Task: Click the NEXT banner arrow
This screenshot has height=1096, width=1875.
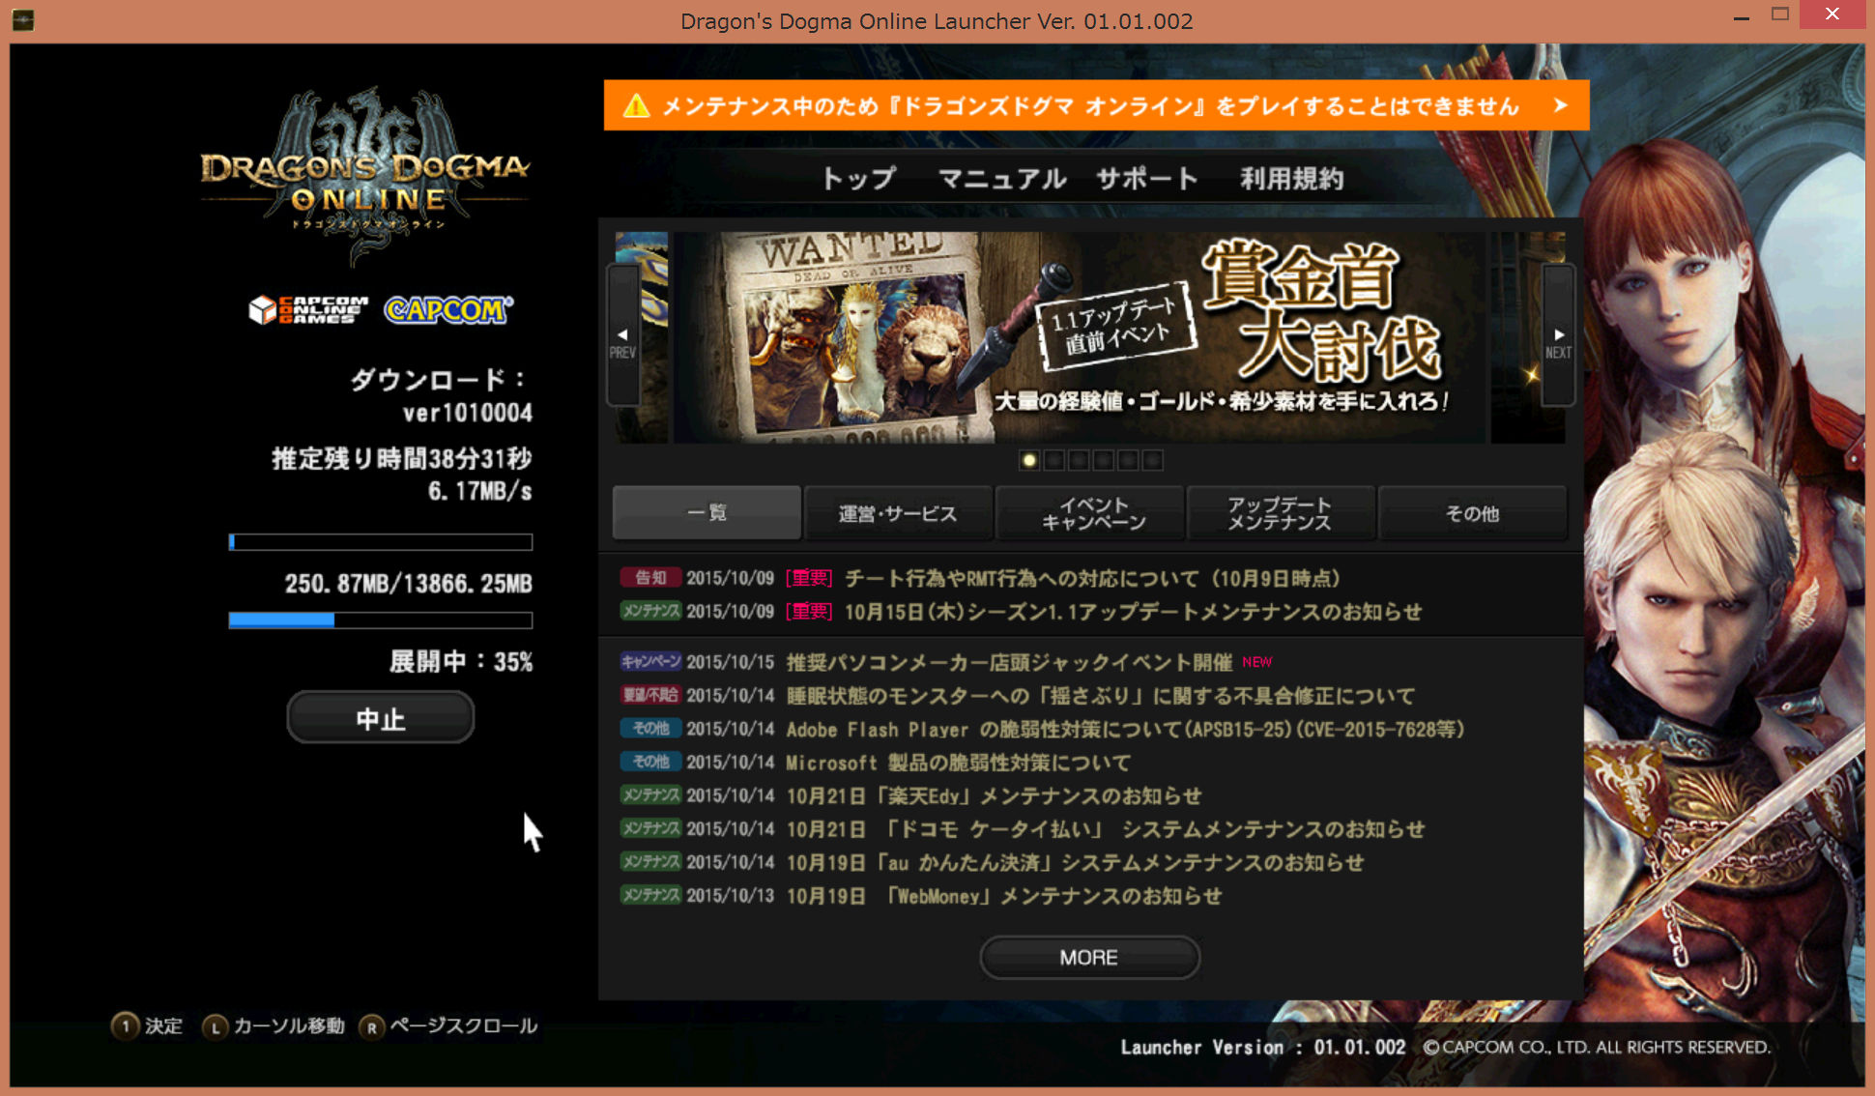Action: pyautogui.click(x=1558, y=336)
